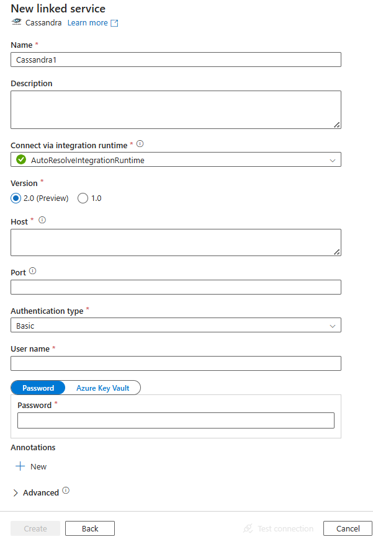Click the Port info icon

pos(34,270)
